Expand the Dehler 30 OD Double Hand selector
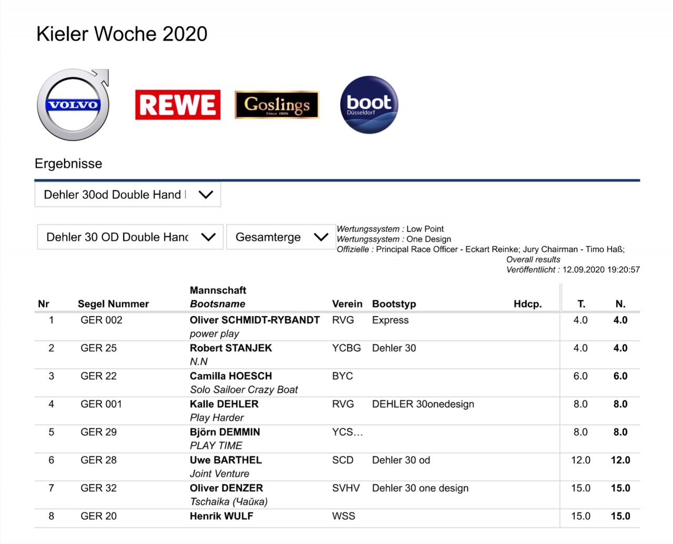Image resolution: width=673 pixels, height=544 pixels. 130,237
